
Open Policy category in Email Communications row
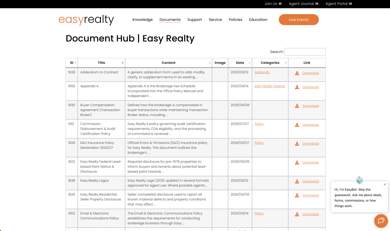coord(259,213)
